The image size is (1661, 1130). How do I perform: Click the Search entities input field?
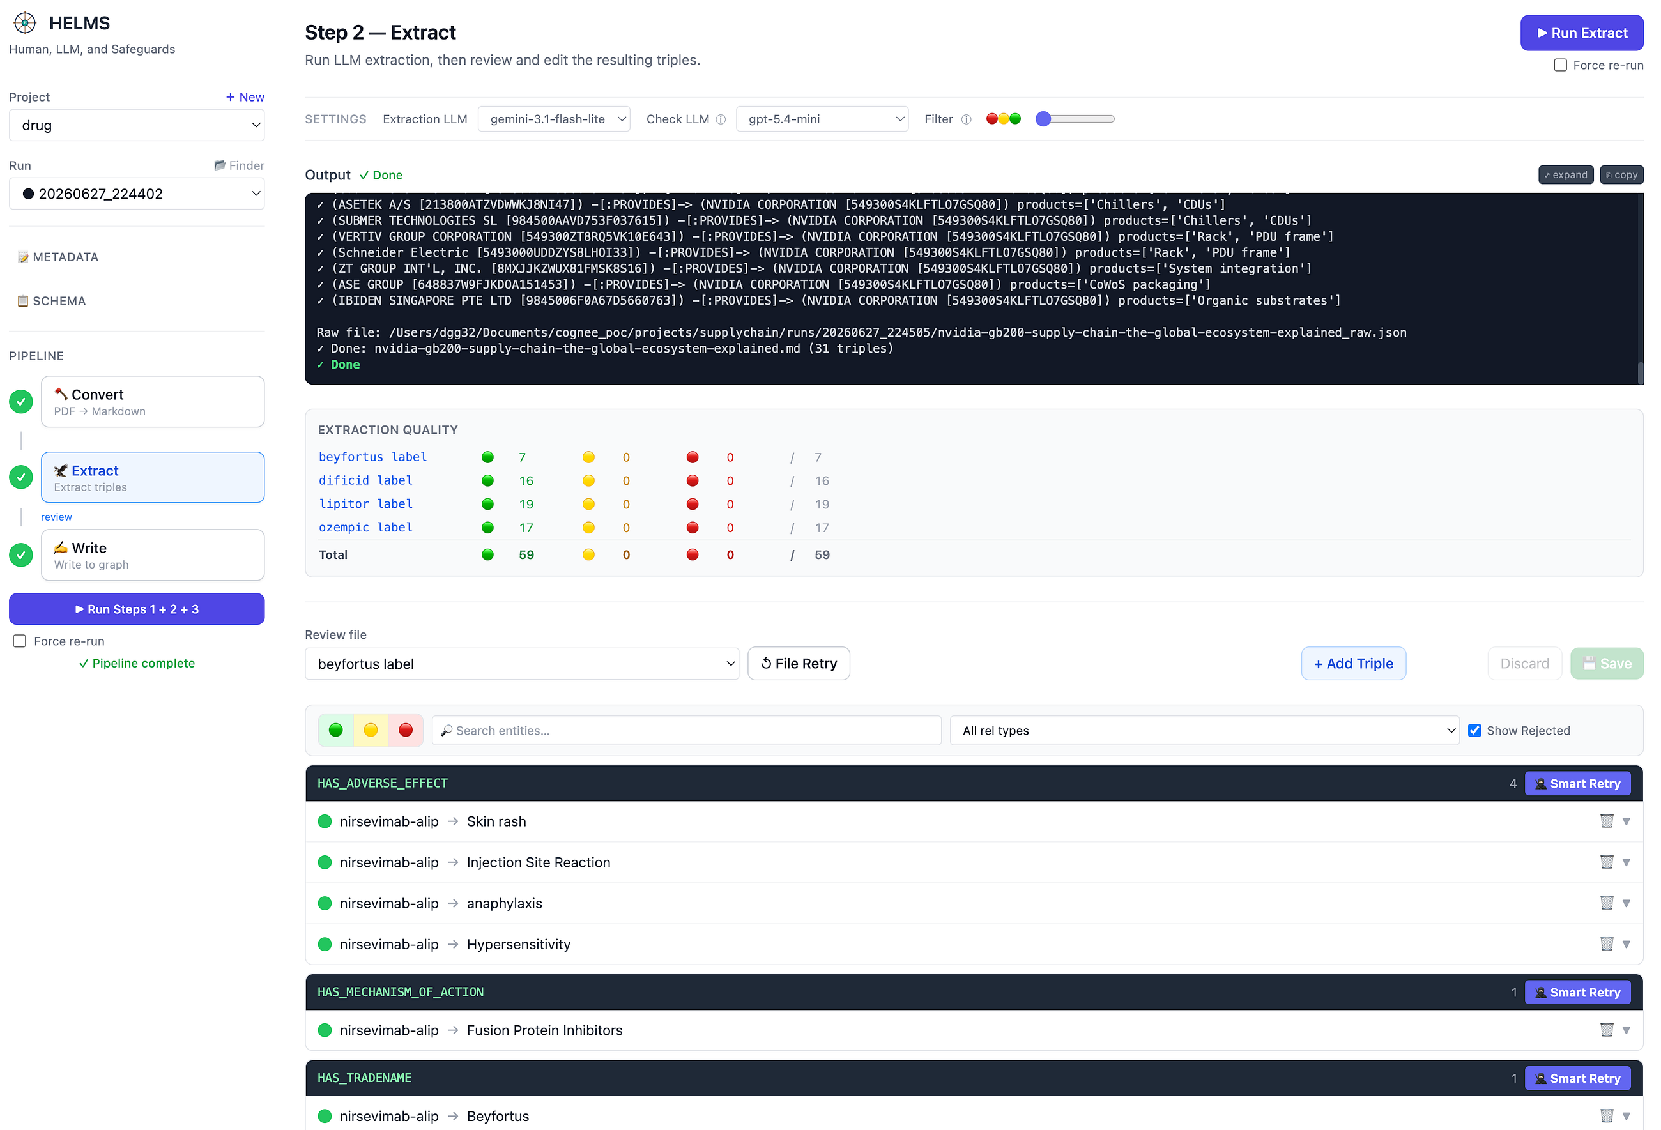(x=686, y=731)
